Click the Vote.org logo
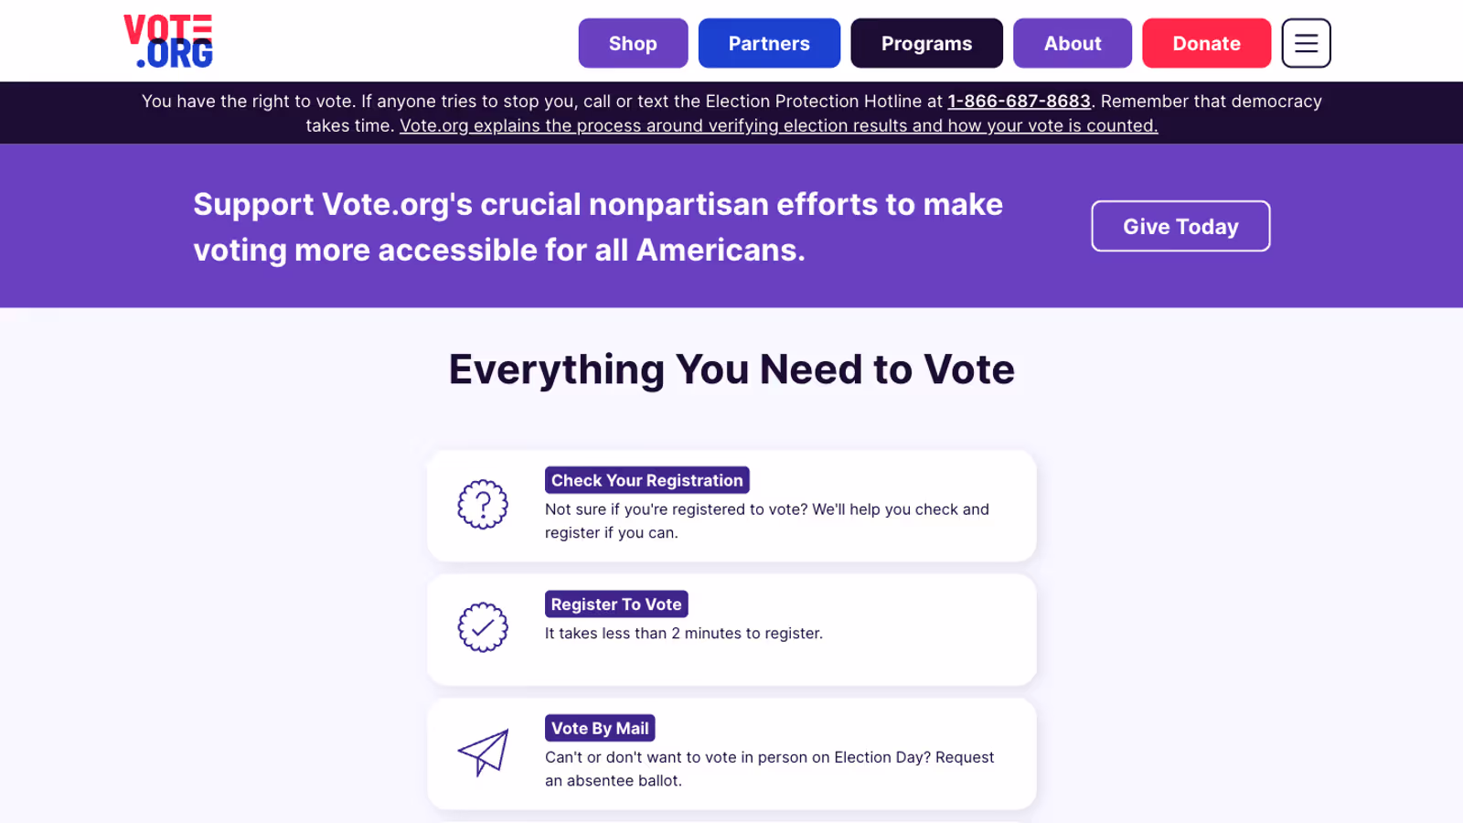The image size is (1463, 823). pyautogui.click(x=168, y=42)
